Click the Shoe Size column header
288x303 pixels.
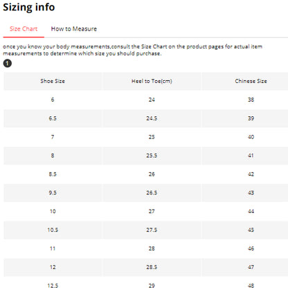click(53, 81)
